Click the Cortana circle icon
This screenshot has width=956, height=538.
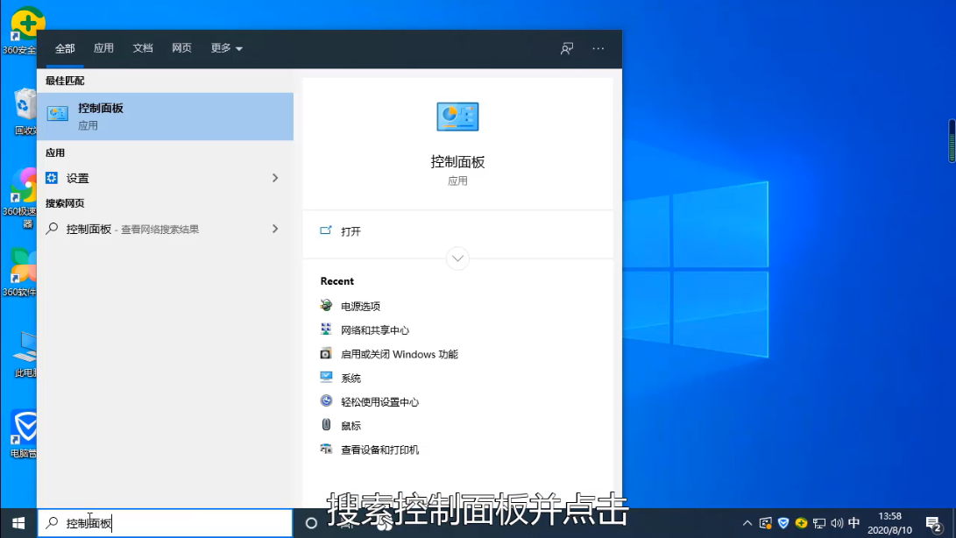point(311,523)
